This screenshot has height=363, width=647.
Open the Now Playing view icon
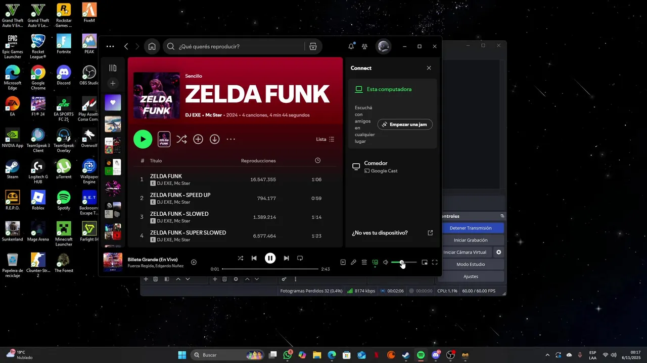343,262
